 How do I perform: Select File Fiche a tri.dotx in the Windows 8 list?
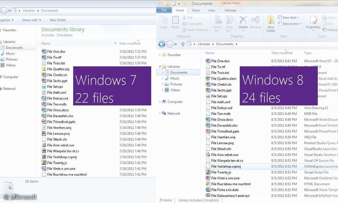pos(225,190)
